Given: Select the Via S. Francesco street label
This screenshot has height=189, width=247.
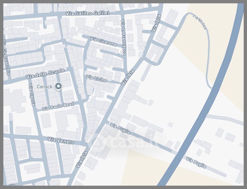Looking at the screenshot, I should [x=123, y=37].
